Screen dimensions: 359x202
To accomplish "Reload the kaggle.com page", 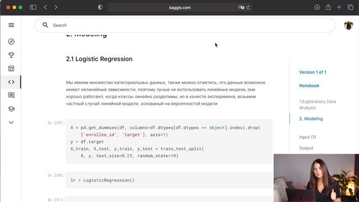I will 248,7.
